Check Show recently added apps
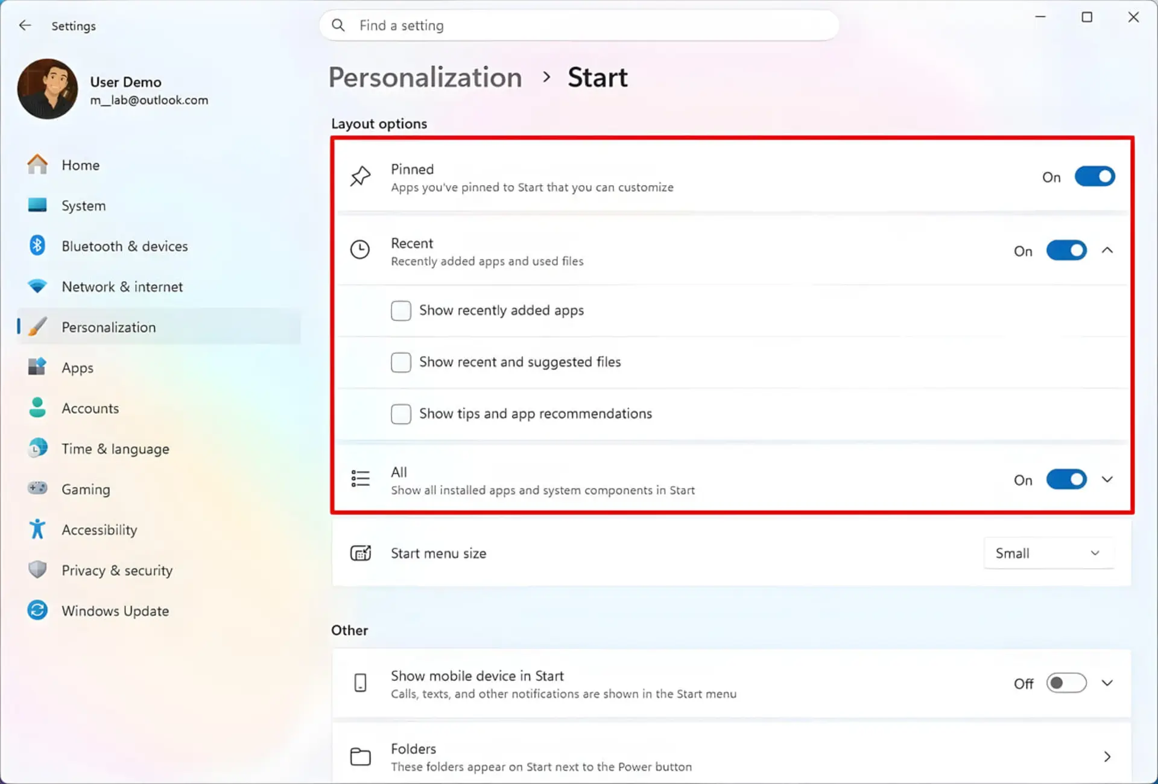 (x=401, y=311)
